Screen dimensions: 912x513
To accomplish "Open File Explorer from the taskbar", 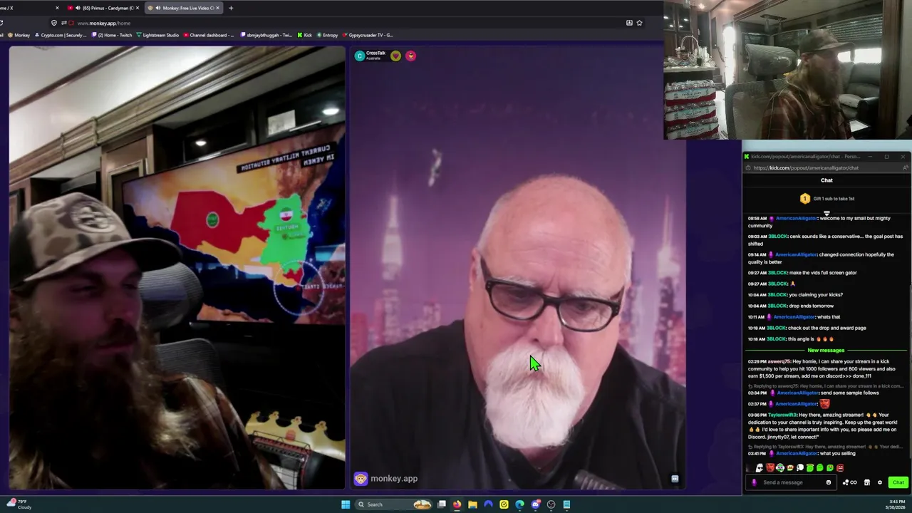I will click(472, 504).
